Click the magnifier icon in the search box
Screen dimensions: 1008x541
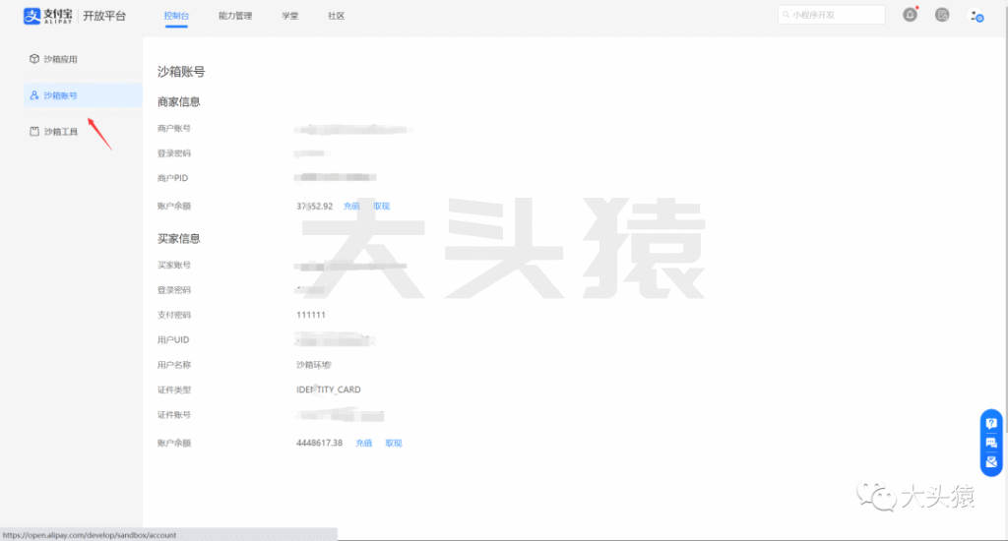(x=786, y=15)
